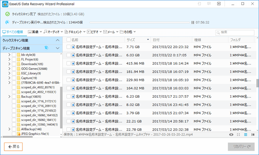Expand the AllBackup(146) tree node
This screenshot has width=259, height=155.
[x=9, y=129]
